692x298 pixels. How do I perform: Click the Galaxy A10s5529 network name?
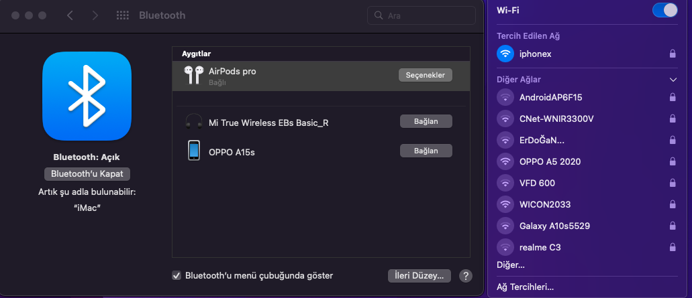[x=555, y=226]
